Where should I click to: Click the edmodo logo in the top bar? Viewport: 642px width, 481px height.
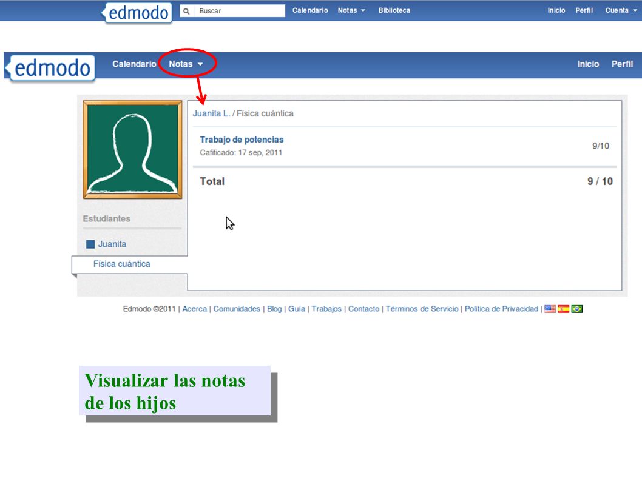pyautogui.click(x=137, y=13)
